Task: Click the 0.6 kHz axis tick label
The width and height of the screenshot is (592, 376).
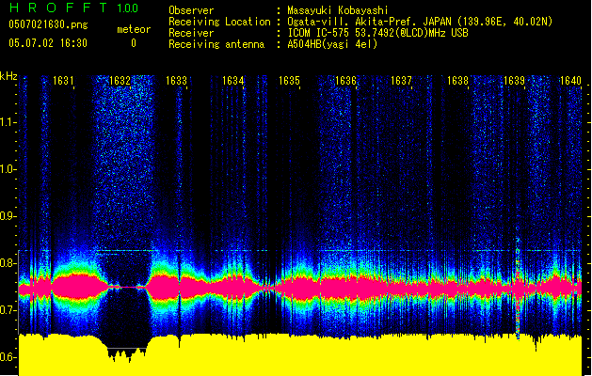Action: click(8, 357)
